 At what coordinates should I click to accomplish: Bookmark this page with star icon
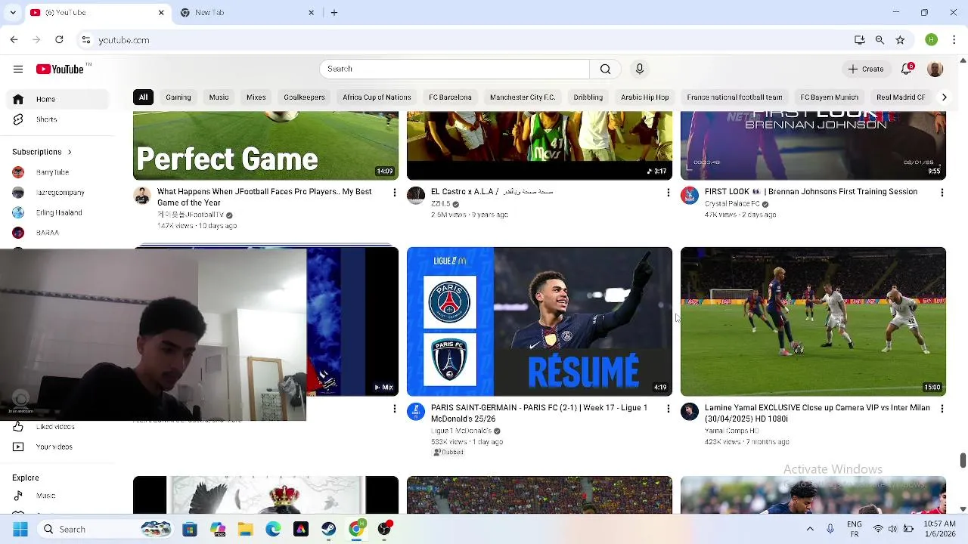(900, 40)
